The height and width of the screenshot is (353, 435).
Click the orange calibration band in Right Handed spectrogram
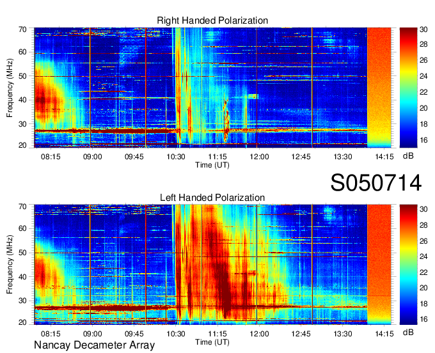click(x=379, y=88)
